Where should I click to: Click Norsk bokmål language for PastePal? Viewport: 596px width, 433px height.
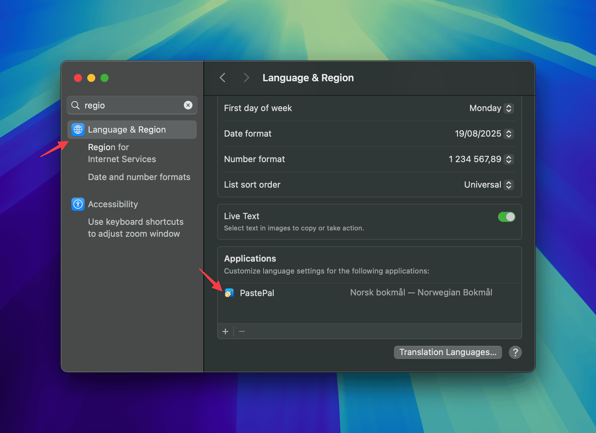point(421,292)
